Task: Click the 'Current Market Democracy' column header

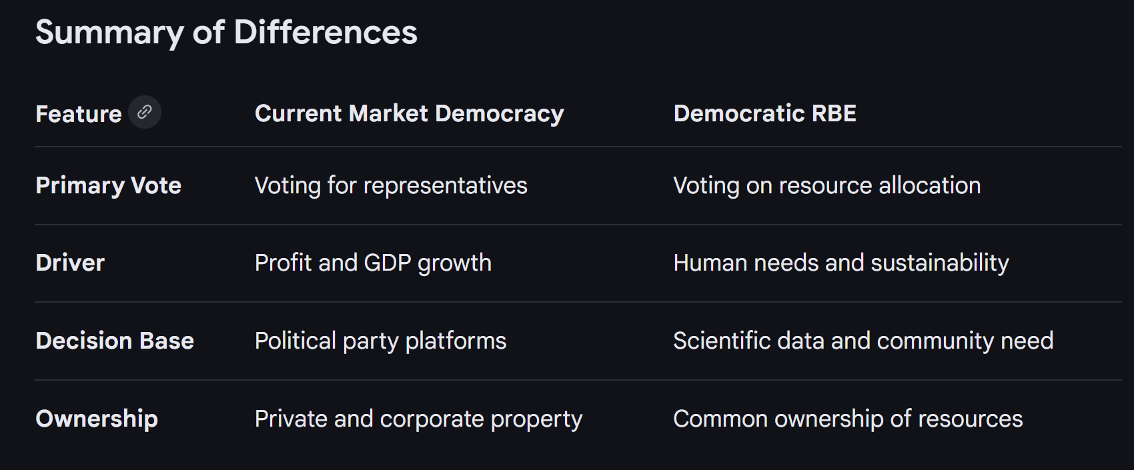Action: (x=409, y=113)
